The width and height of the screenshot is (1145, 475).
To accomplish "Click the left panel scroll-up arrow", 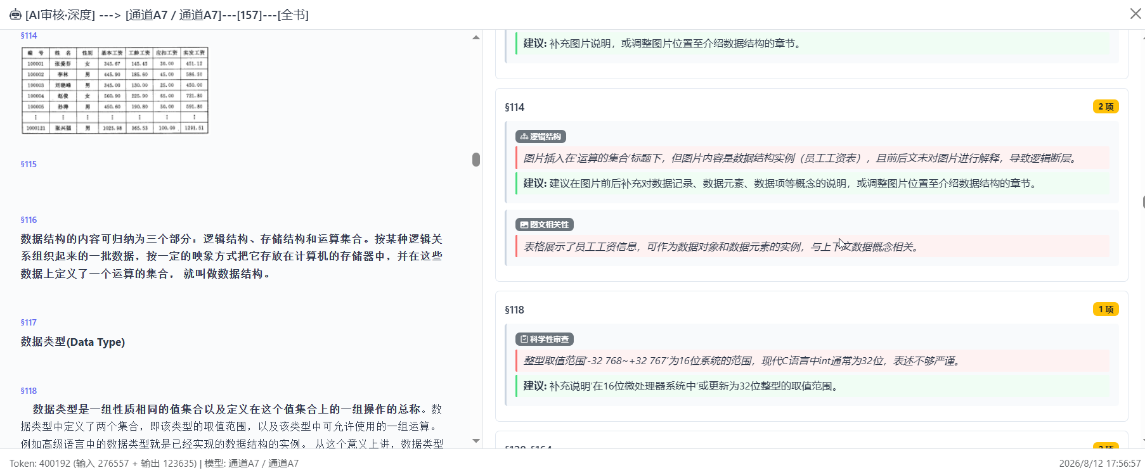I will click(x=476, y=37).
